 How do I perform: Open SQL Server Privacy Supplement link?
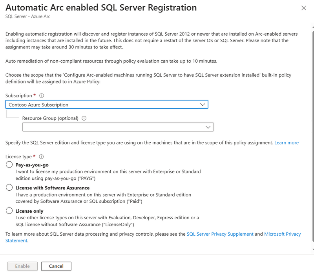pyautogui.click(x=220, y=234)
